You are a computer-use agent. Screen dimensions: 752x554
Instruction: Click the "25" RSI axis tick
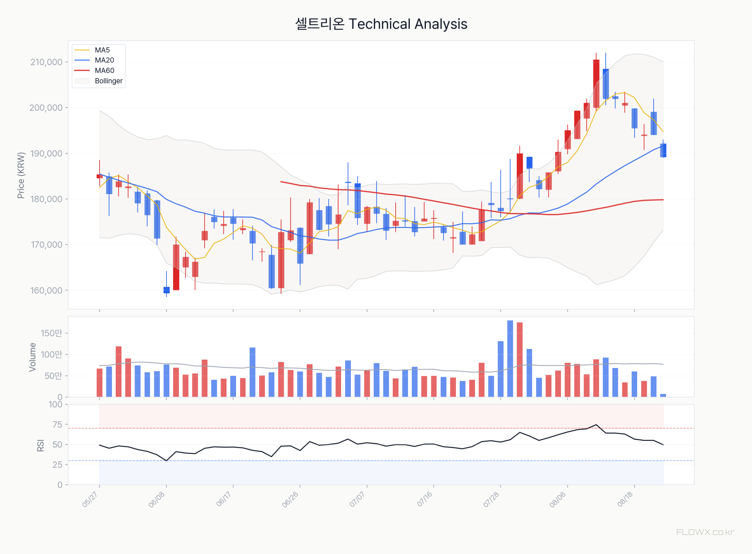58,465
